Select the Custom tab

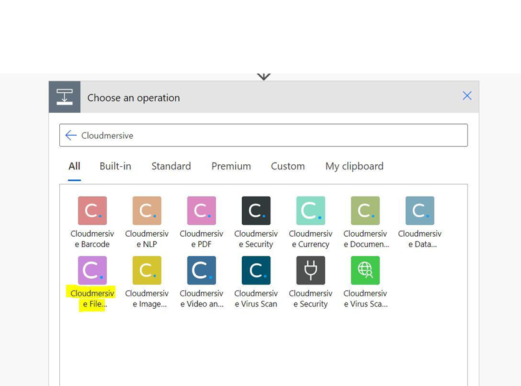tap(288, 166)
